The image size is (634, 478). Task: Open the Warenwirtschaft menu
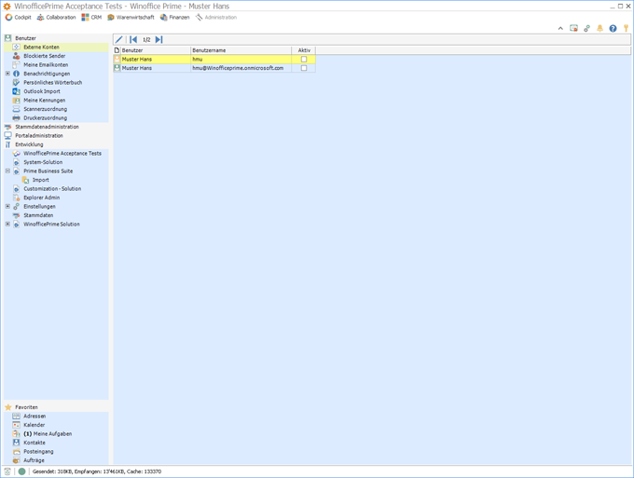[x=131, y=17]
